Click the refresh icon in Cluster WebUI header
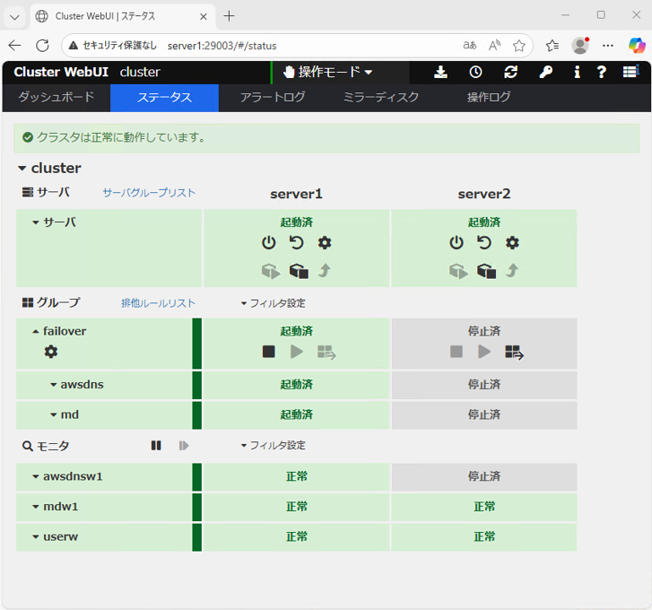This screenshot has height=610, width=652. [510, 72]
